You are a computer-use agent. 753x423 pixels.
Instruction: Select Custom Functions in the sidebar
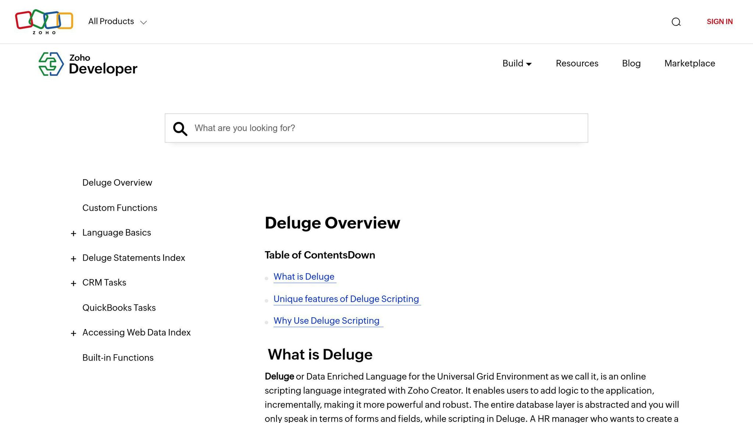click(119, 207)
